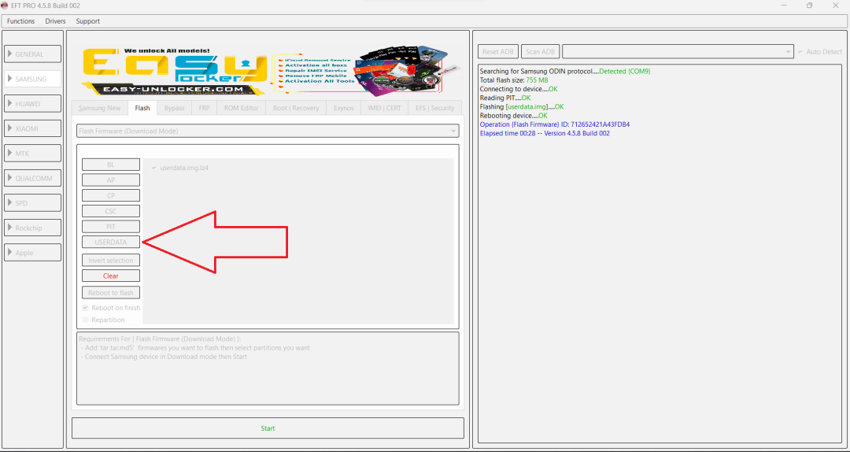Open the QUALCOMM sidebar section
850x452 pixels.
[x=33, y=178]
